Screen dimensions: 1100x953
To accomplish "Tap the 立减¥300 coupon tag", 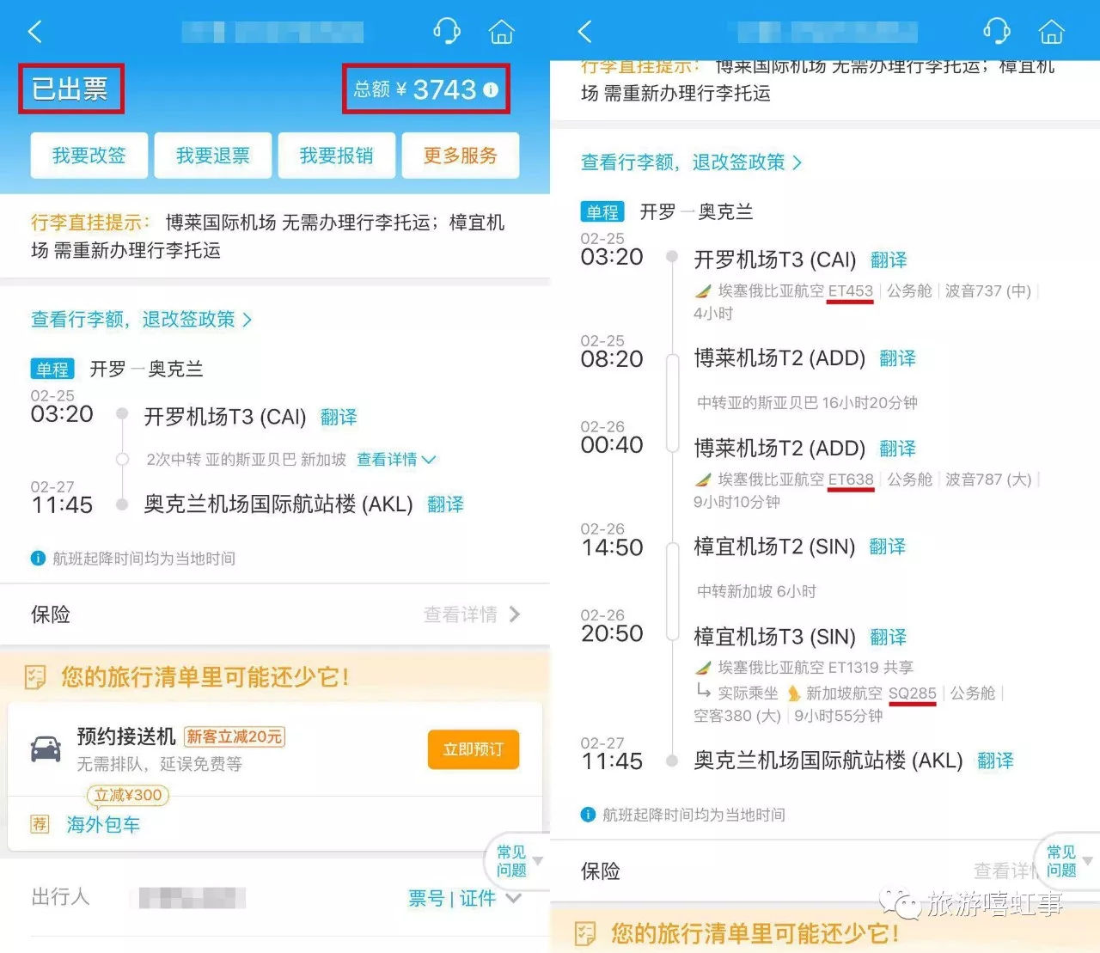I will click(x=127, y=796).
